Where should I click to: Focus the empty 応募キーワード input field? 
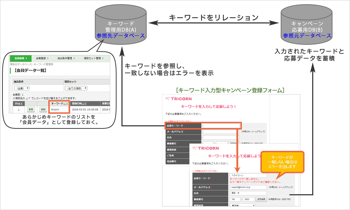pyautogui.click(x=221, y=126)
